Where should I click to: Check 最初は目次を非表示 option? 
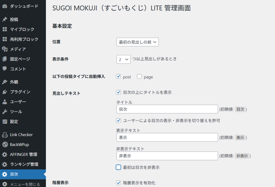[x=118, y=167]
